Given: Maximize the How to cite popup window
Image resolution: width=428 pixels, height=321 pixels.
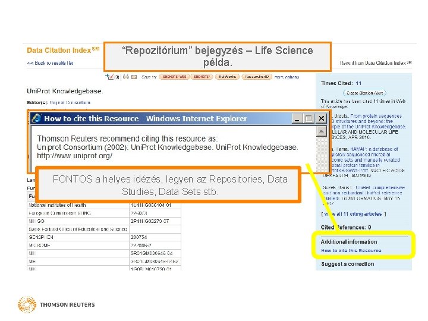Looking at the screenshot, I should pos(309,118).
